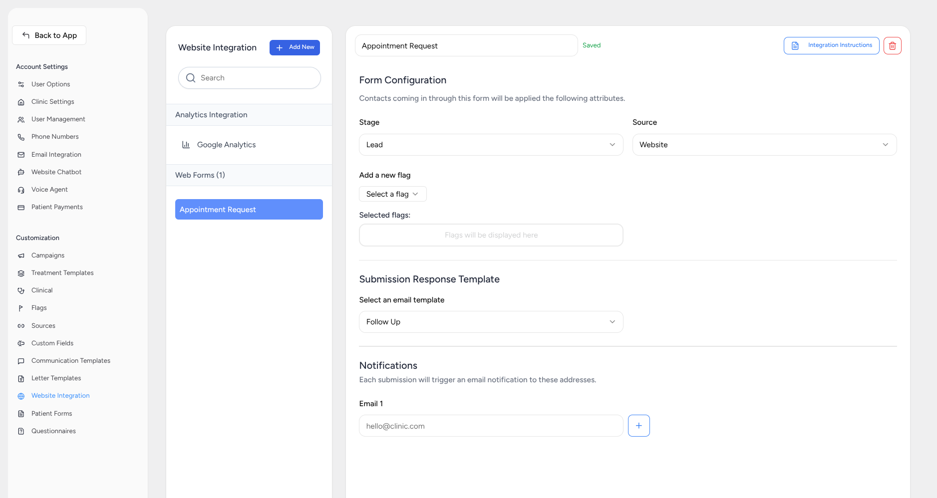This screenshot has height=498, width=937.
Task: Expand the Select a flag dropdown
Action: click(392, 194)
